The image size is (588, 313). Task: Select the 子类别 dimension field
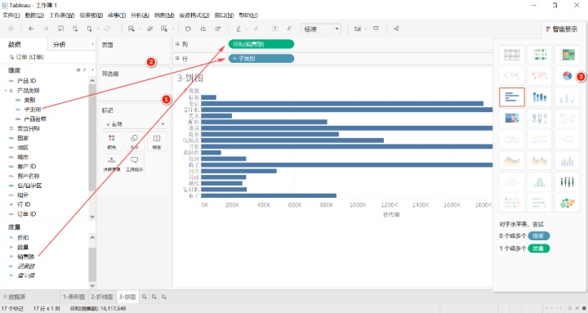coord(32,110)
